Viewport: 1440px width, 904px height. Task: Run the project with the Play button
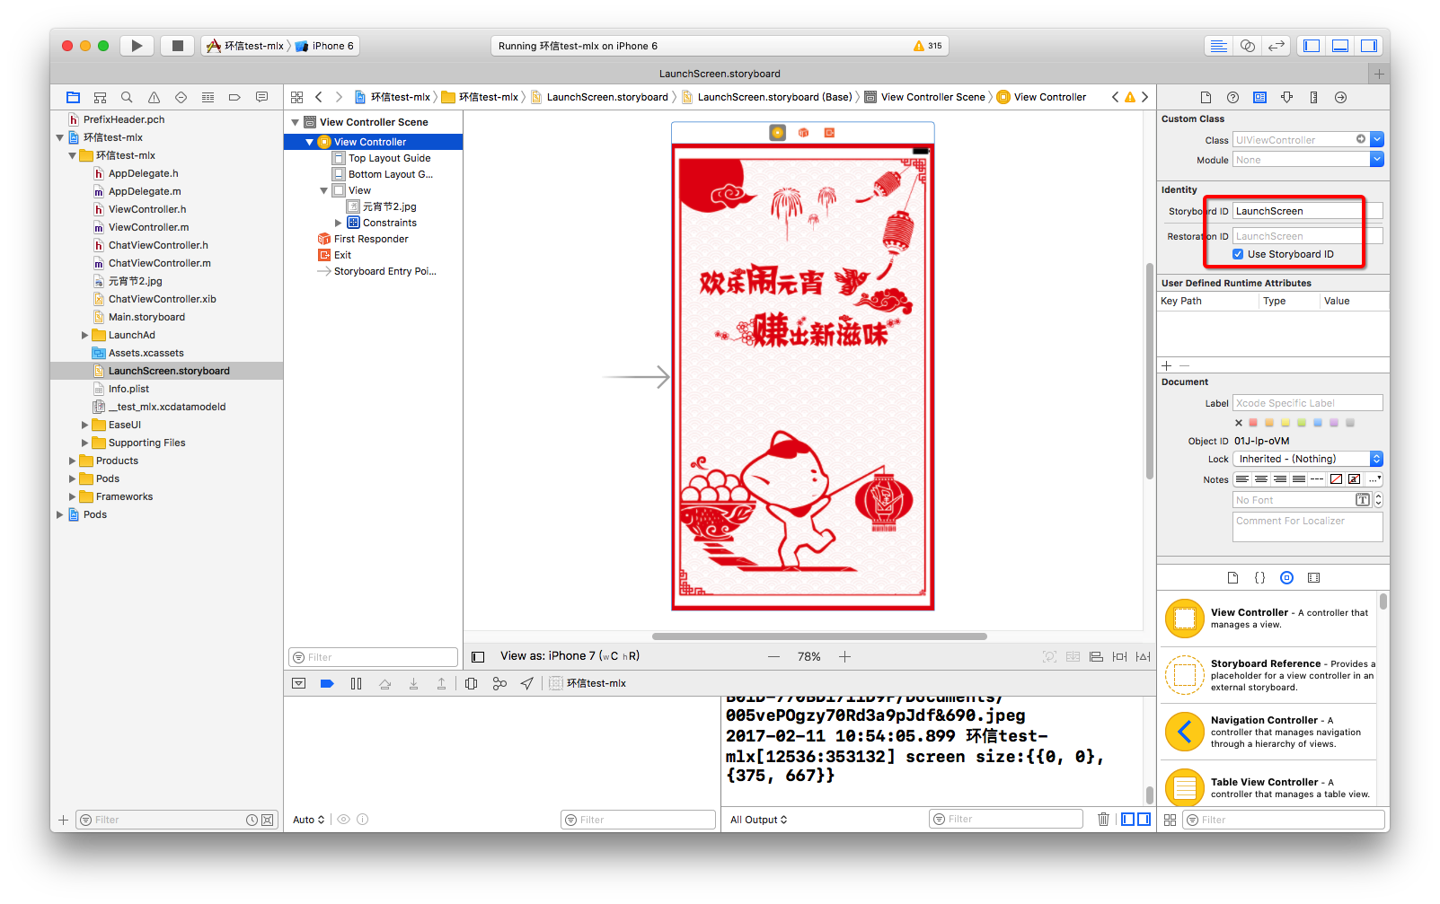point(137,46)
